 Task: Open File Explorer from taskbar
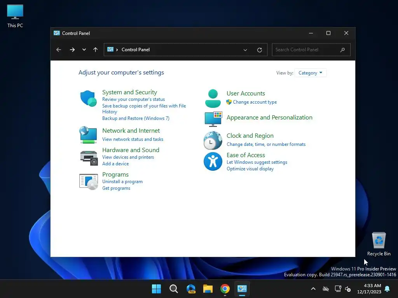point(208,289)
